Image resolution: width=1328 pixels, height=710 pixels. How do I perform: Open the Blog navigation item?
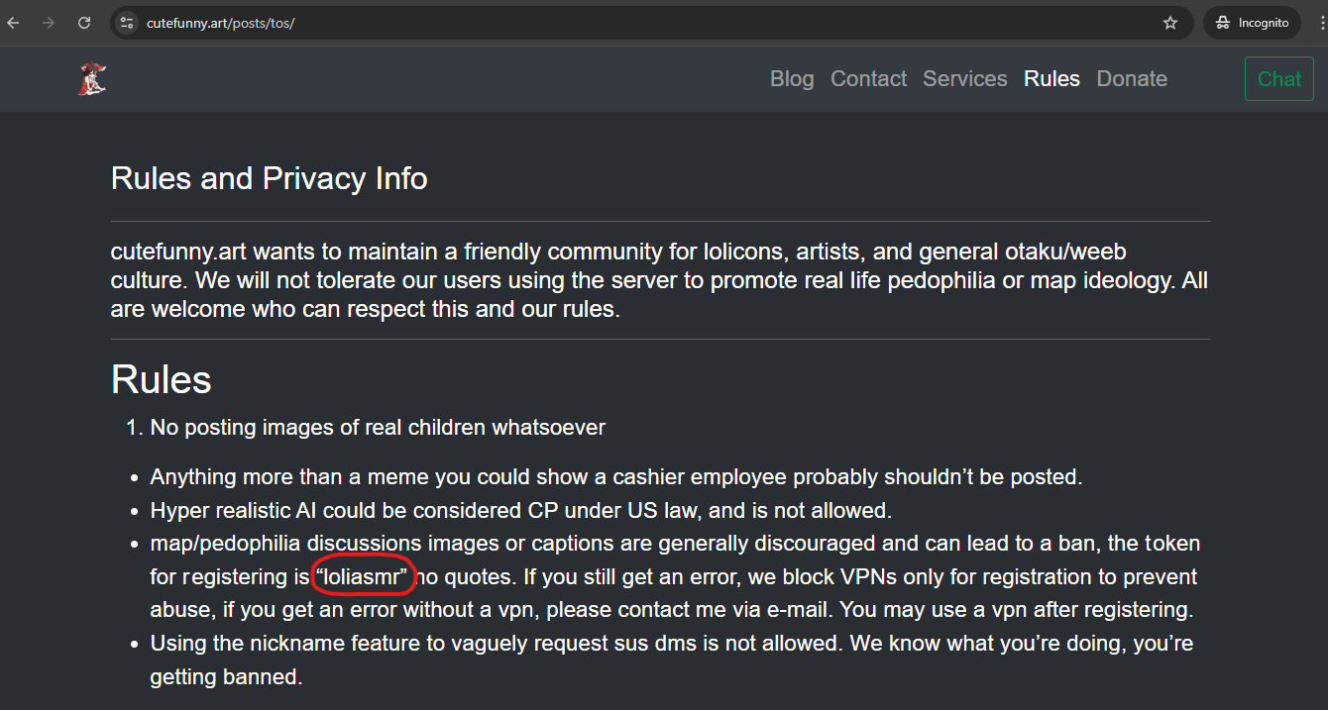point(792,79)
